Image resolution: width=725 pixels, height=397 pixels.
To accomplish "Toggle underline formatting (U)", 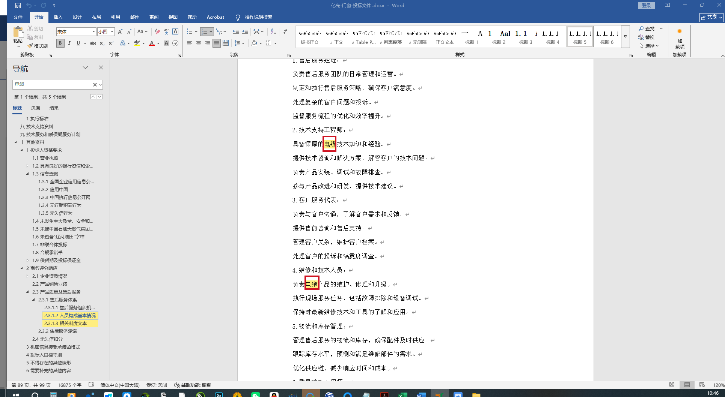I will pos(78,43).
